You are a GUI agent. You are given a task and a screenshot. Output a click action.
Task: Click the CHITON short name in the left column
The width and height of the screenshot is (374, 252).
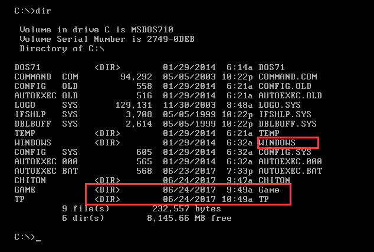(31, 180)
